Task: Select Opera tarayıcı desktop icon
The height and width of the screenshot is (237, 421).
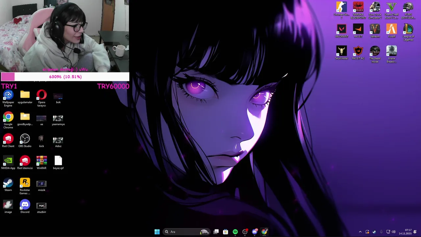Action: [x=41, y=98]
